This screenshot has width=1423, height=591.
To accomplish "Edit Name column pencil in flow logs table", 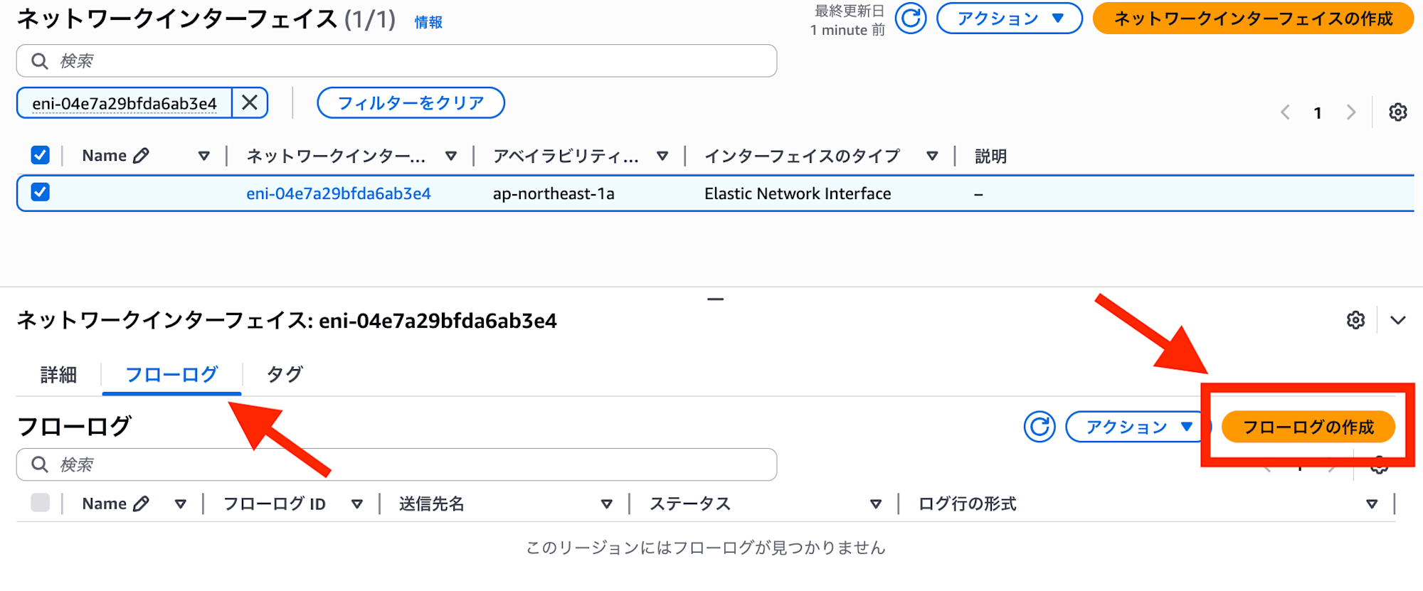I will 141,504.
